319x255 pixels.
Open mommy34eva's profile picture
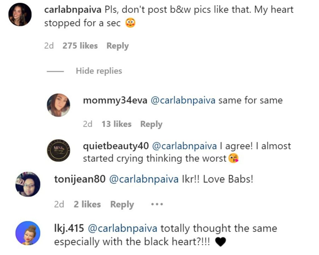59,105
